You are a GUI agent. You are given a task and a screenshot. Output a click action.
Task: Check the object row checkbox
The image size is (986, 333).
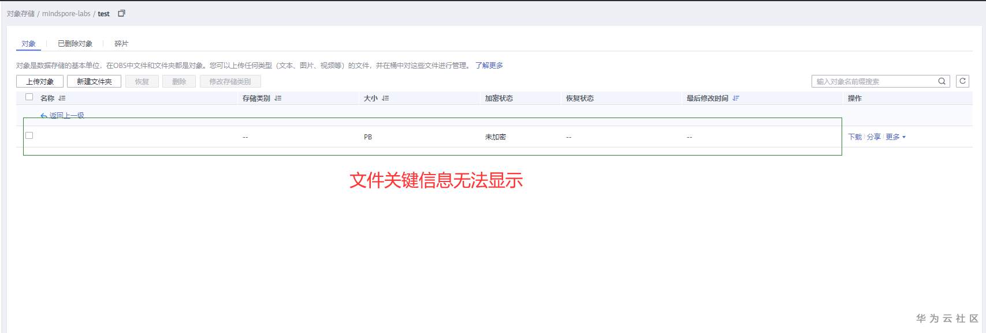click(x=29, y=136)
